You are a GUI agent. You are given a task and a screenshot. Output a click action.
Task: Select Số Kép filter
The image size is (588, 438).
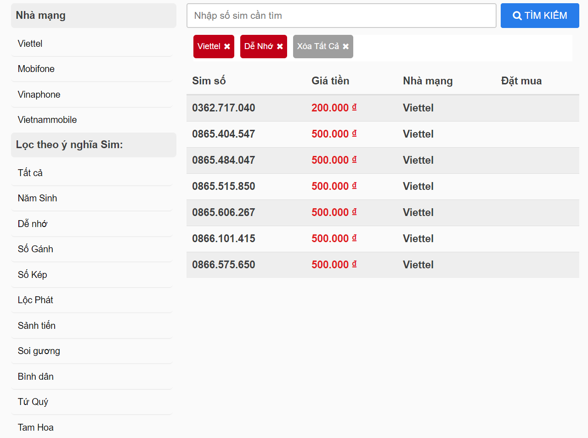pos(32,275)
